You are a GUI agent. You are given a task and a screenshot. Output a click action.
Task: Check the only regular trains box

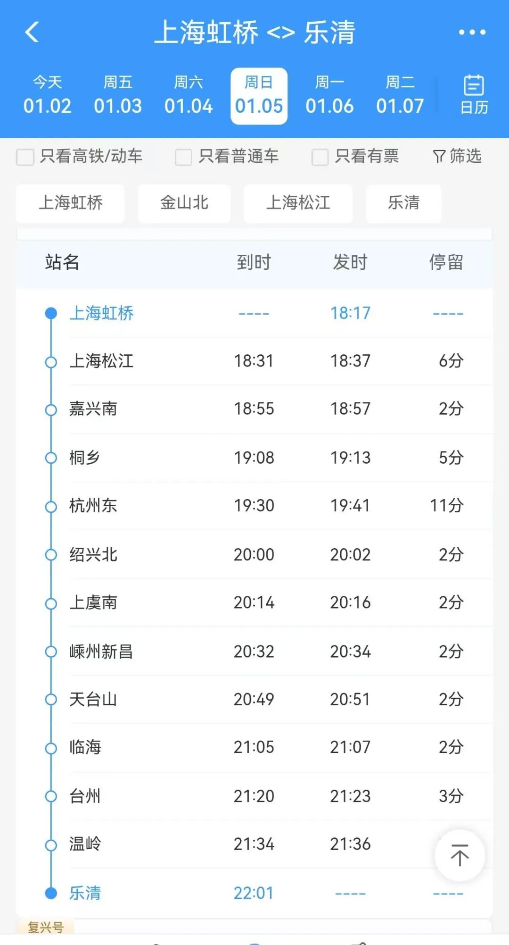pos(183,157)
